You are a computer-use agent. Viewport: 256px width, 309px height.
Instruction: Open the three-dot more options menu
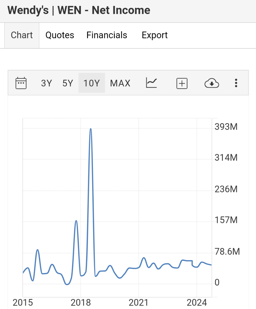tap(236, 83)
